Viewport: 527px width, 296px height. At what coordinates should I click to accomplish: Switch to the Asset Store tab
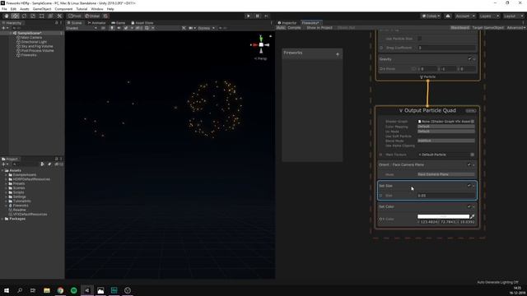coord(142,23)
